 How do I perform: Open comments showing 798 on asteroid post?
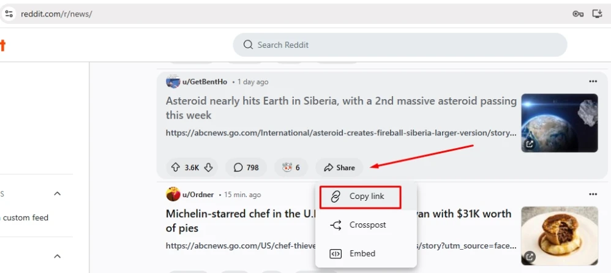point(246,167)
